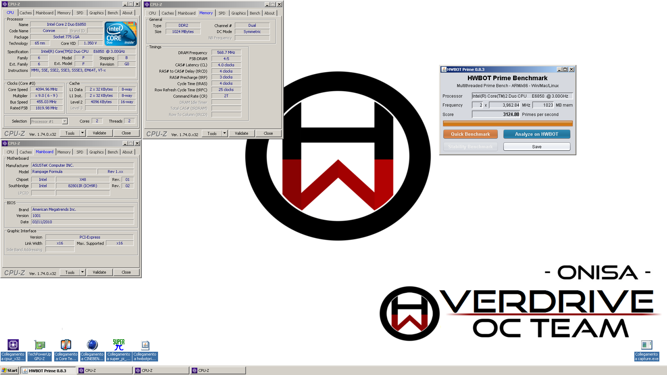Click Validate in the Mainboard window
Image resolution: width=667 pixels, height=375 pixels.
click(x=99, y=272)
